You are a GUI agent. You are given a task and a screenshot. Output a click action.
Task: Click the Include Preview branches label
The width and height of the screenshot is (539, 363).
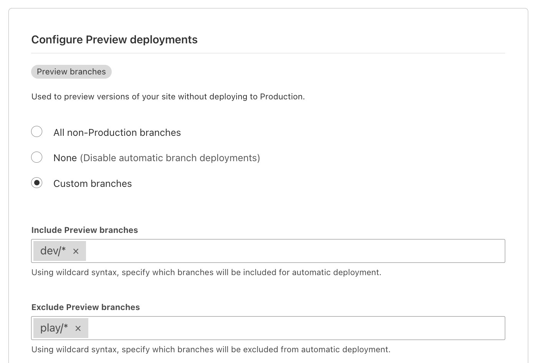[84, 230]
